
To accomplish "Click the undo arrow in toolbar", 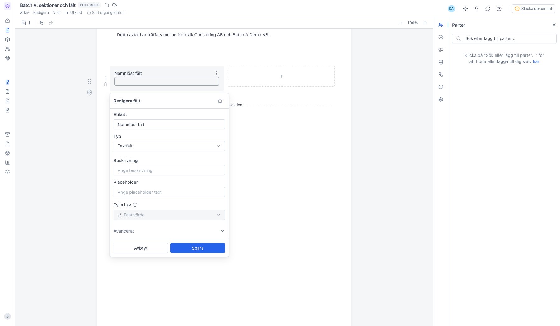I will tap(41, 23).
